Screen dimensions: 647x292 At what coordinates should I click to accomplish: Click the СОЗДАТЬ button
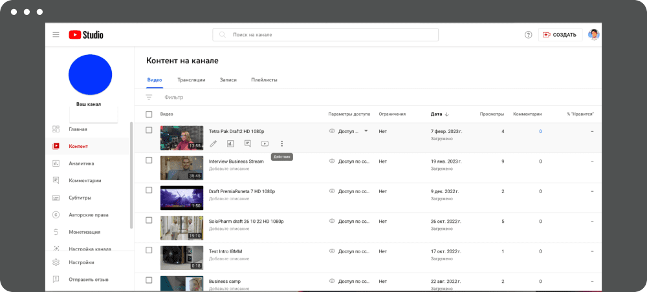tap(560, 35)
